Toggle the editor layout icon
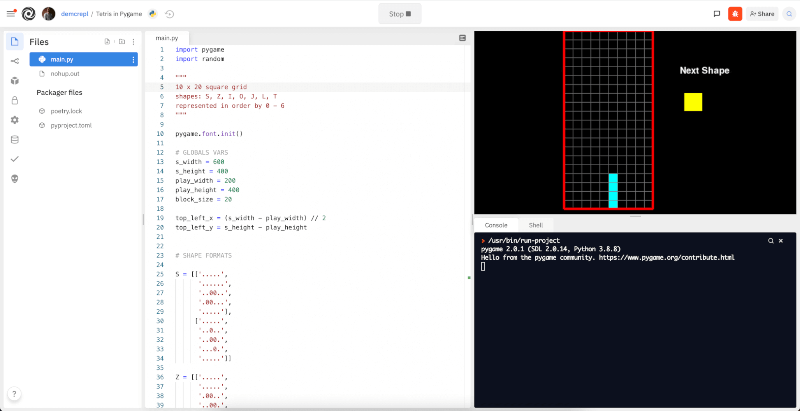Screen dimensions: 800x411 point(462,38)
